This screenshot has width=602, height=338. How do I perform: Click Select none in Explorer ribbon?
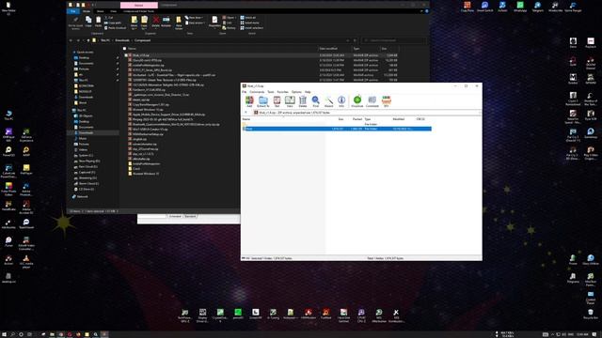[250, 23]
